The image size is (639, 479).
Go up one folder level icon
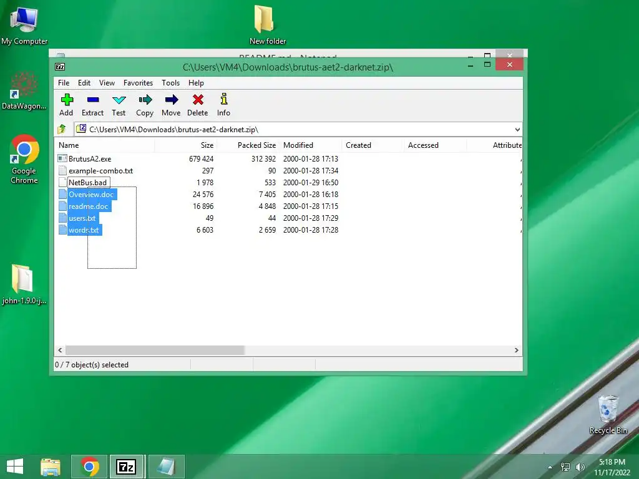(x=62, y=129)
